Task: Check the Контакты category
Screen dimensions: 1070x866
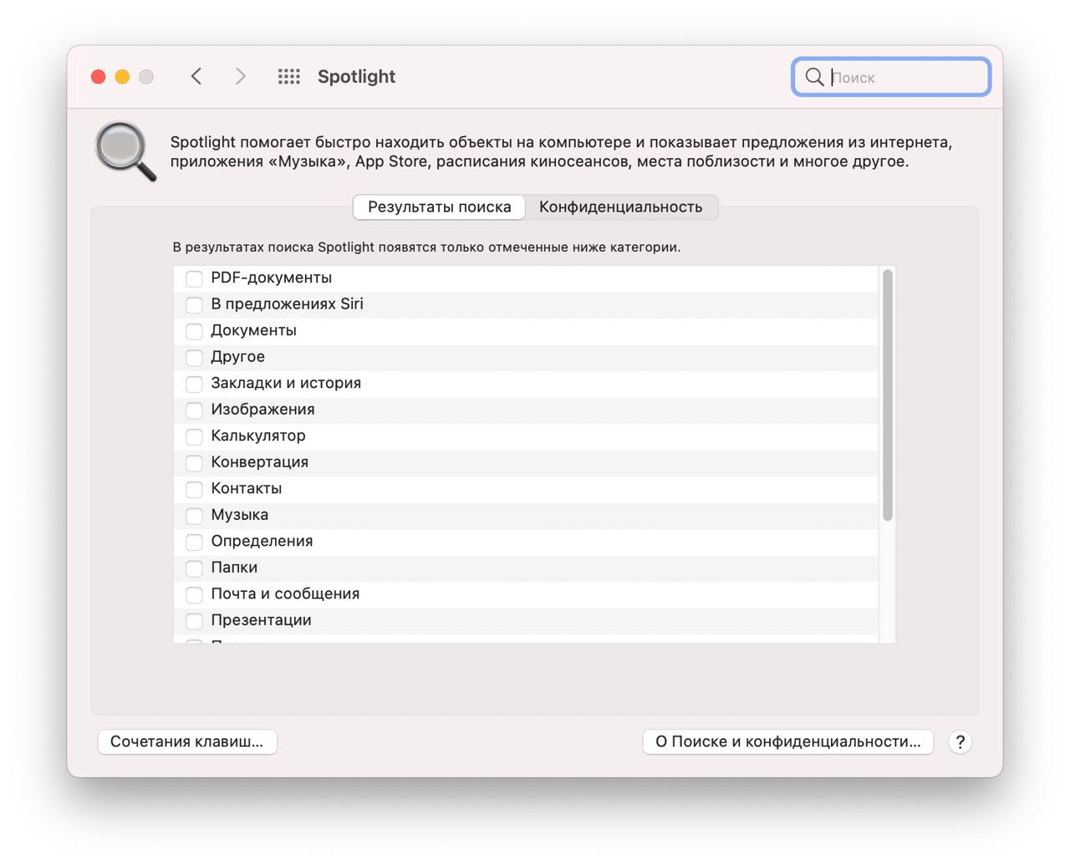Action: (194, 489)
